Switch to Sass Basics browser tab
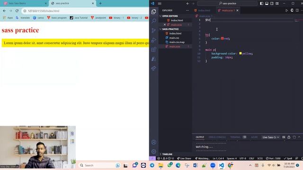Image resolution: width=303 pixels, height=170 pixels. (x=24, y=3)
